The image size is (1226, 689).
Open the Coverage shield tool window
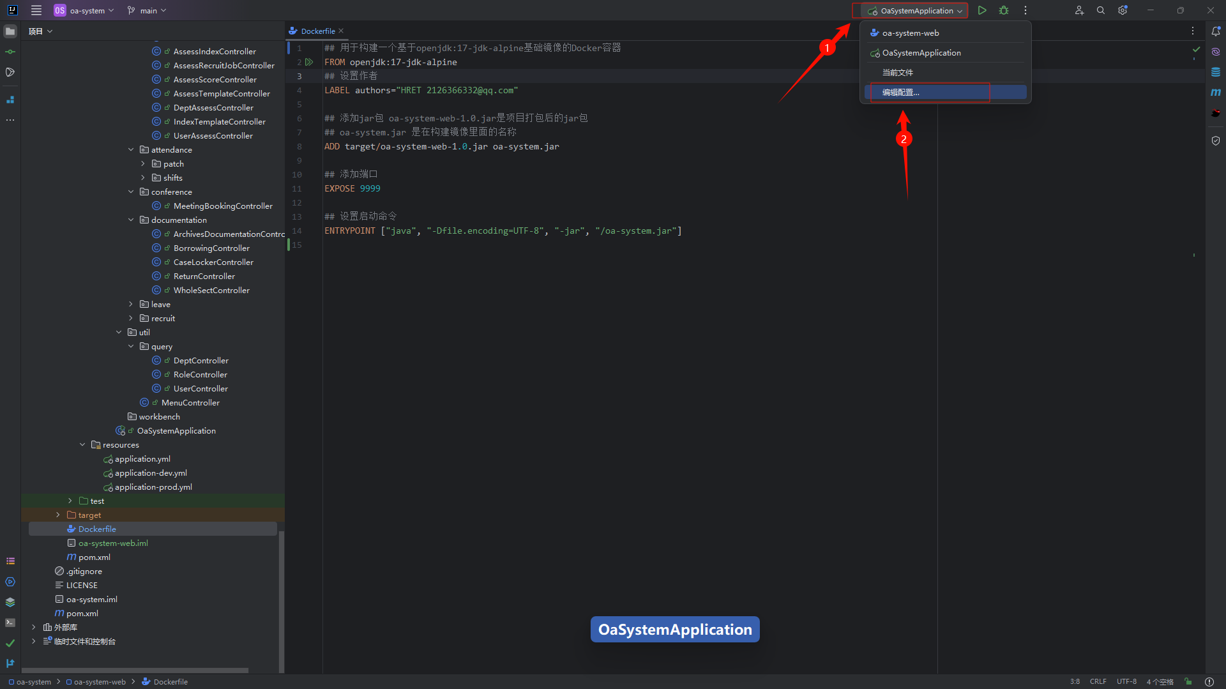(x=1216, y=141)
